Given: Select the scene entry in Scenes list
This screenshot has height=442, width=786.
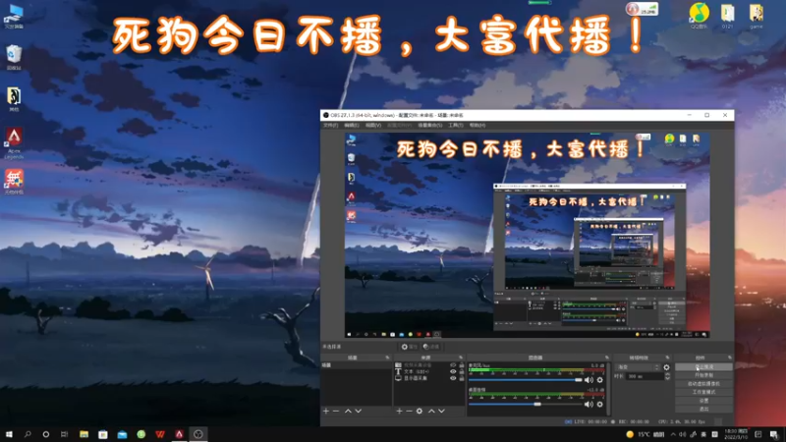Looking at the screenshot, I should 356,365.
